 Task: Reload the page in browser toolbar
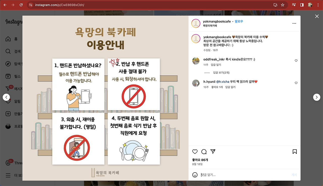coord(21,5)
